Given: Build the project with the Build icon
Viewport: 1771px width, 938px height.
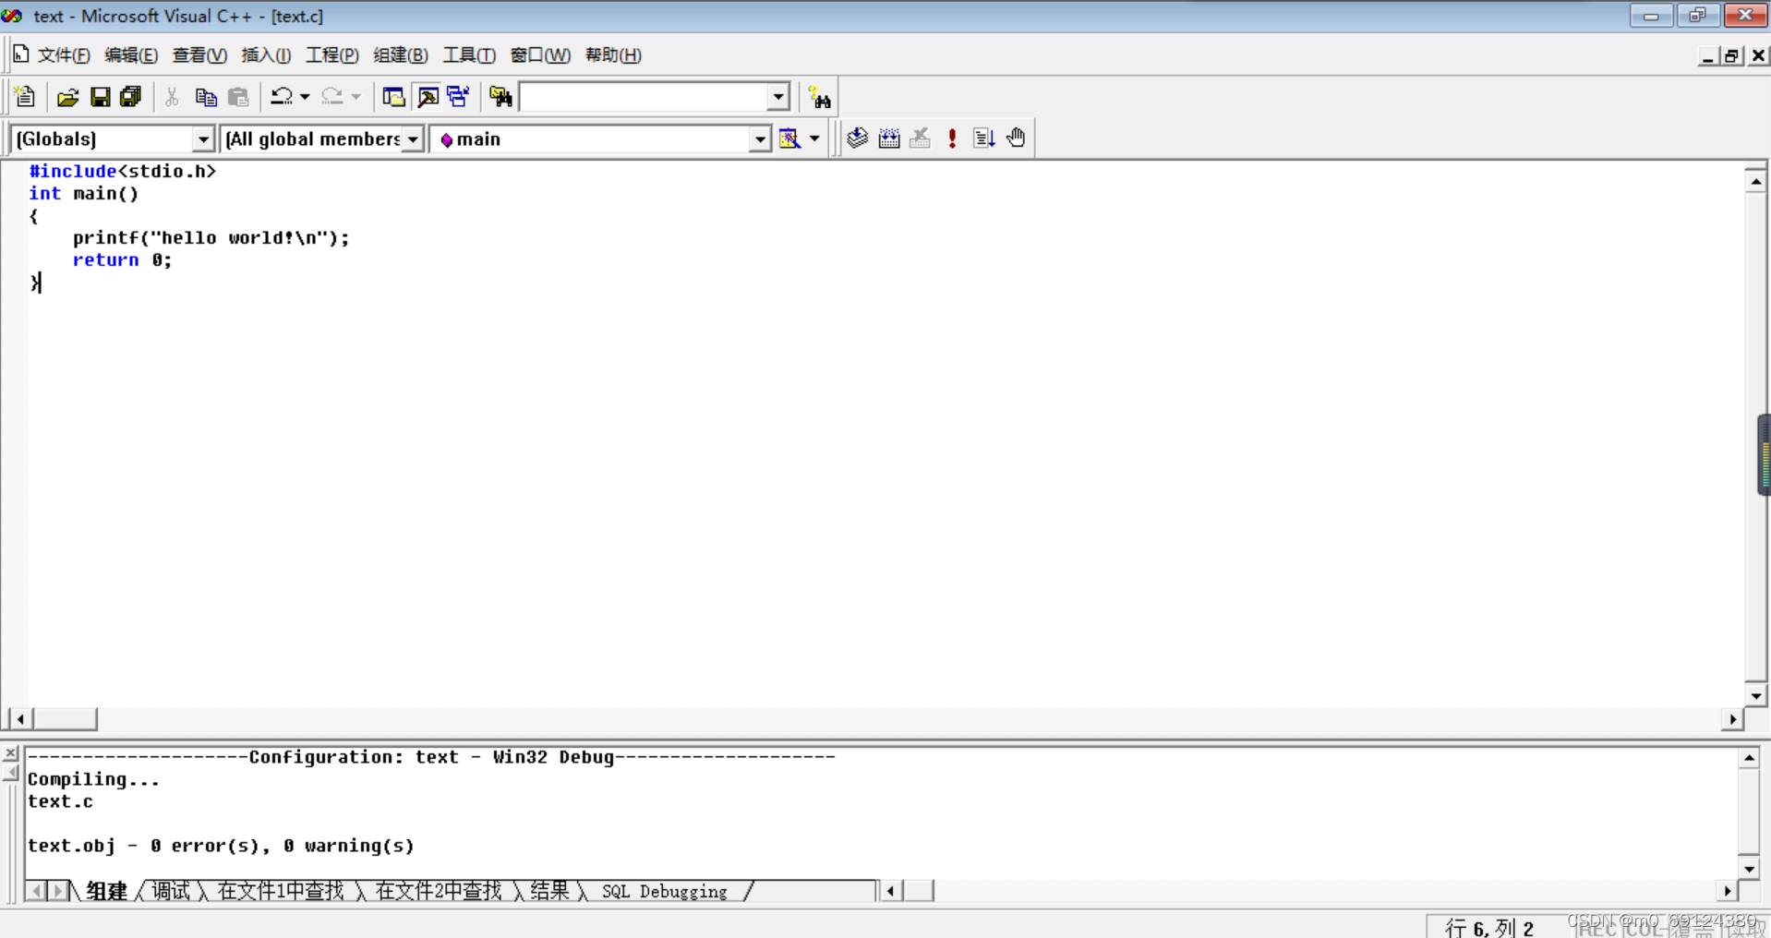Looking at the screenshot, I should pos(889,138).
